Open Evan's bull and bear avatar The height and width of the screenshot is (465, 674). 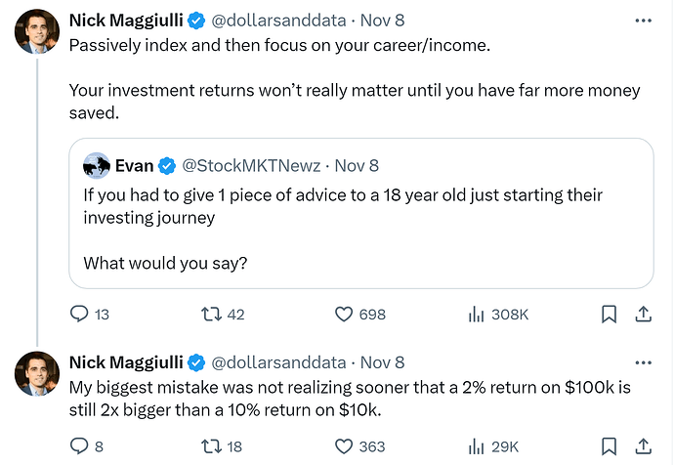point(97,165)
